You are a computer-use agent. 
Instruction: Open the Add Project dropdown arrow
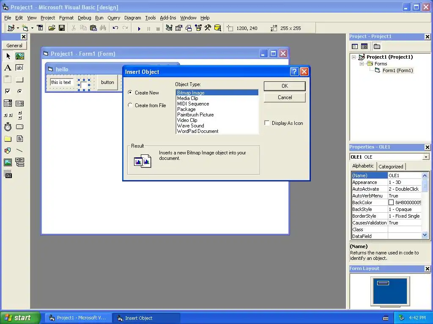(x=18, y=28)
